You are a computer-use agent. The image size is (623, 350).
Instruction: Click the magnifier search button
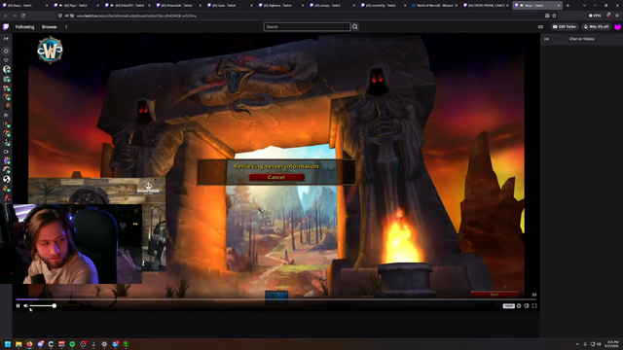[354, 26]
